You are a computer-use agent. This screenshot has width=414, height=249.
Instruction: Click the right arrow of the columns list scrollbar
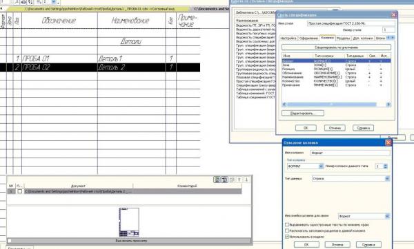pyautogui.click(x=388, y=105)
